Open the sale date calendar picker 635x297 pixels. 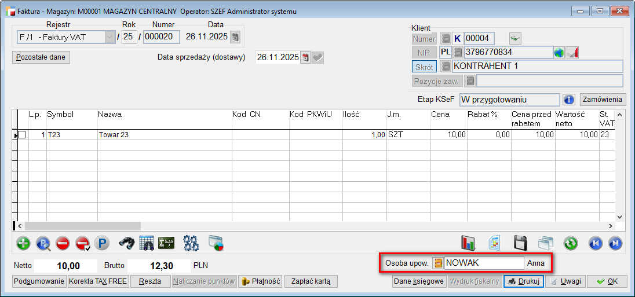coord(305,57)
